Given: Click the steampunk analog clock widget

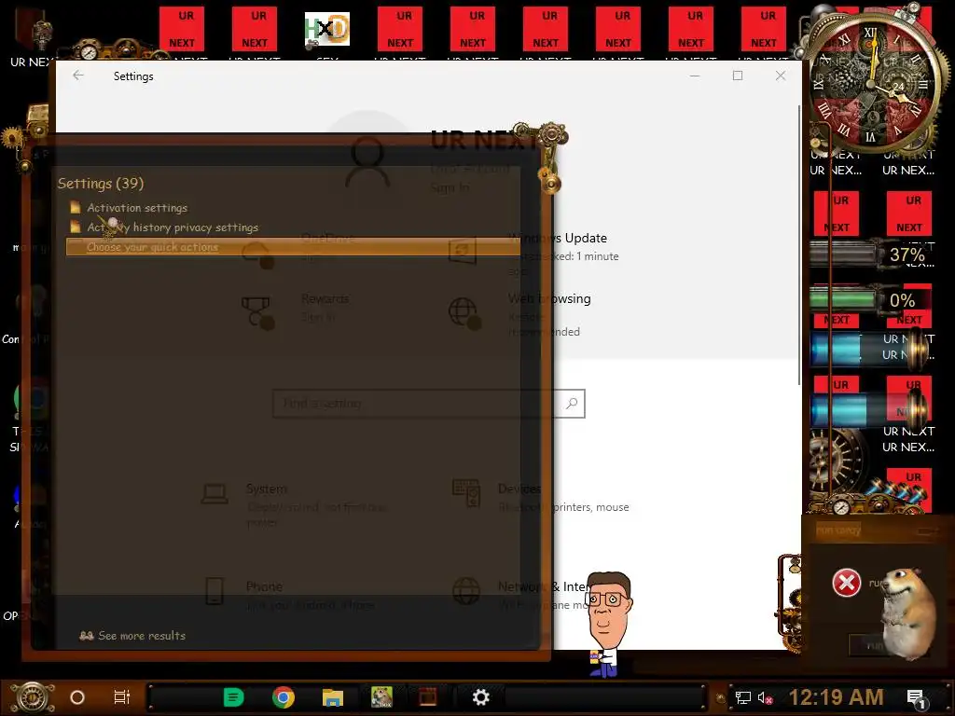Looking at the screenshot, I should (873, 82).
